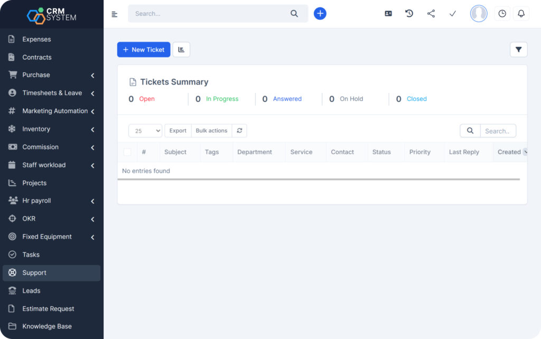
Task: Click the table reload icon
Action: (239, 130)
